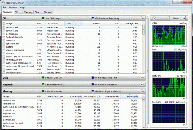Click the CPU list scrollbar up arrow
The image size is (193, 130).
pyautogui.click(x=144, y=23)
